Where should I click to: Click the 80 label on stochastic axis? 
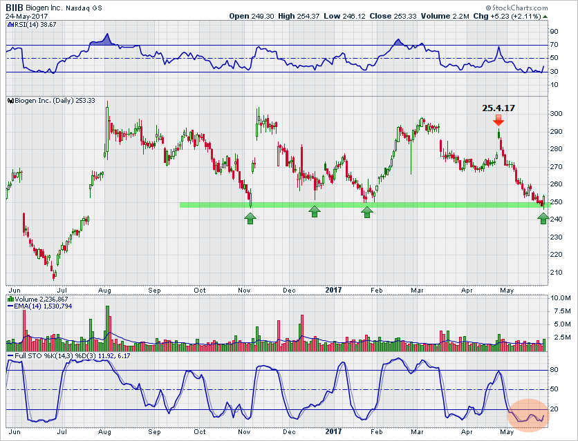pos(554,370)
